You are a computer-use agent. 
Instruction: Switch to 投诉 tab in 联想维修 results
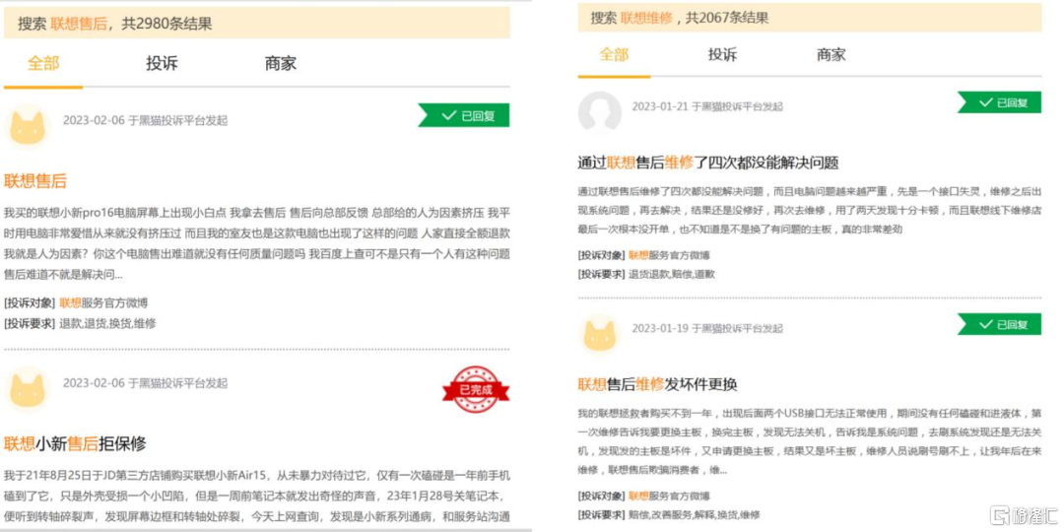(723, 54)
